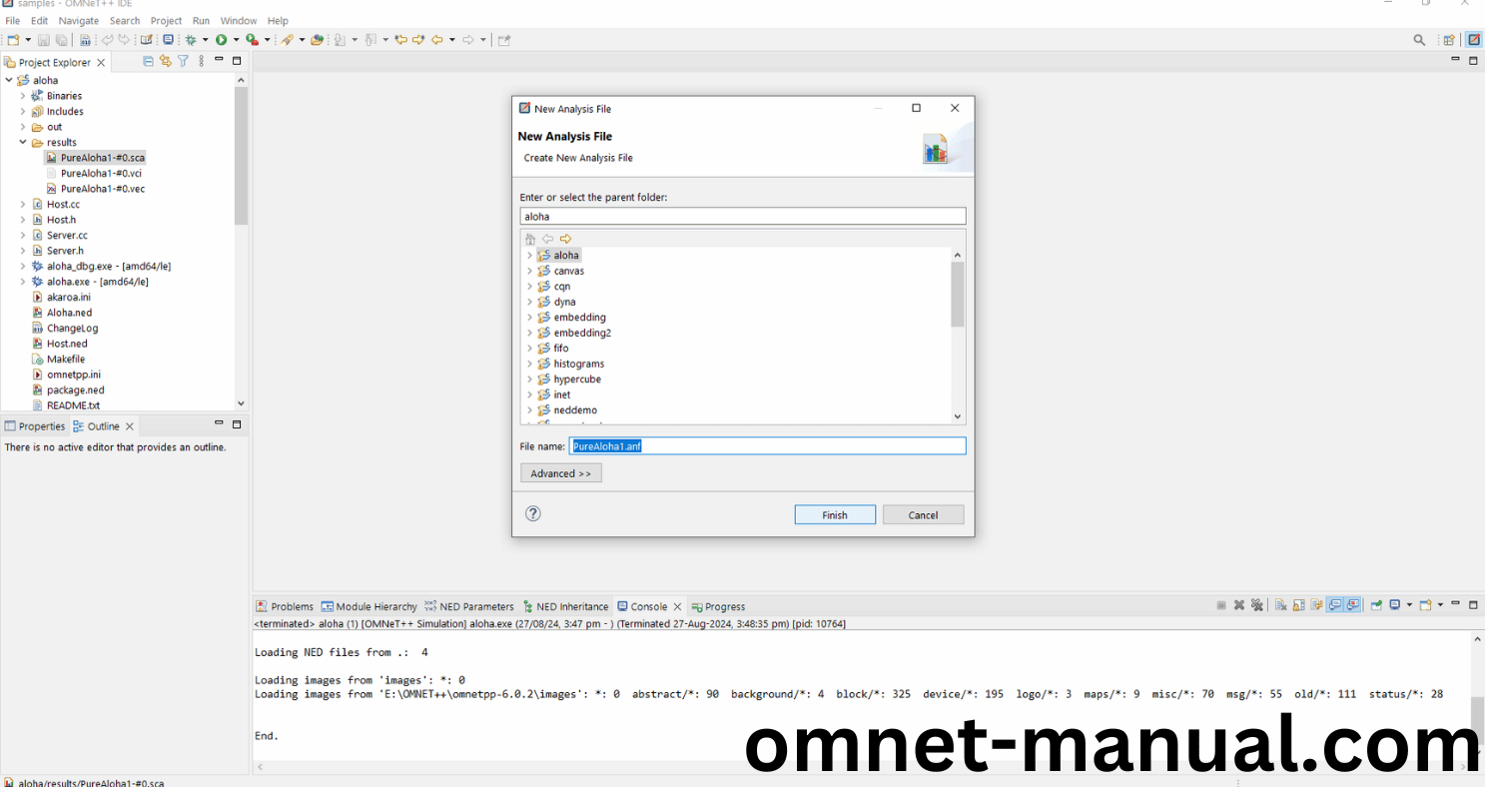
Task: Click the Debug bug icon in toolbar
Action: 191,40
